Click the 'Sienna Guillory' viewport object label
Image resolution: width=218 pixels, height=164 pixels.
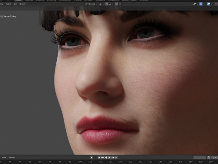click(x=10, y=16)
